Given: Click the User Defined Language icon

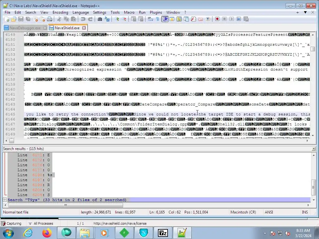Looking at the screenshot, I should [172, 19].
